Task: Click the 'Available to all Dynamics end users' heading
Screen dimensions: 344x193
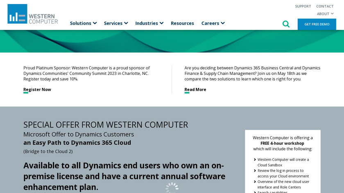Action: pos(124,176)
